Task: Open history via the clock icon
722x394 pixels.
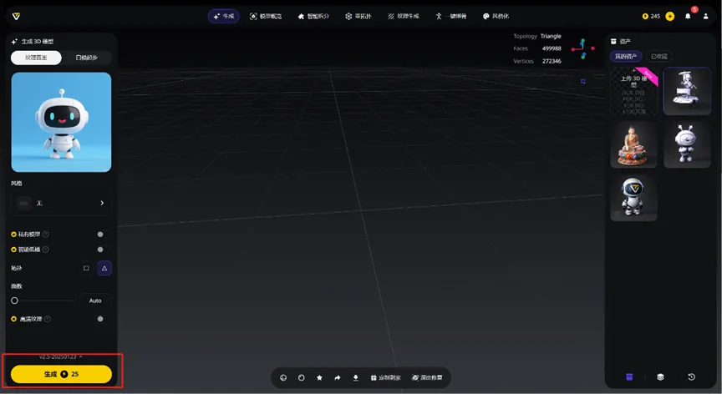Action: click(x=691, y=377)
